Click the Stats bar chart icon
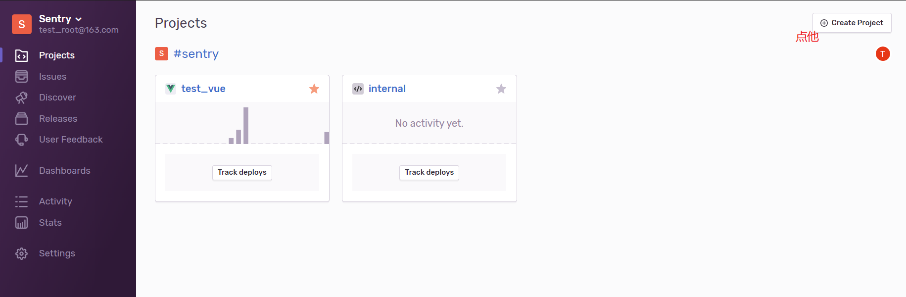The height and width of the screenshot is (297, 906). 21,223
